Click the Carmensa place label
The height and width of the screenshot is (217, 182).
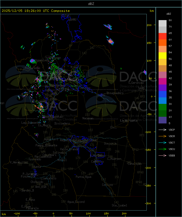click(97, 162)
